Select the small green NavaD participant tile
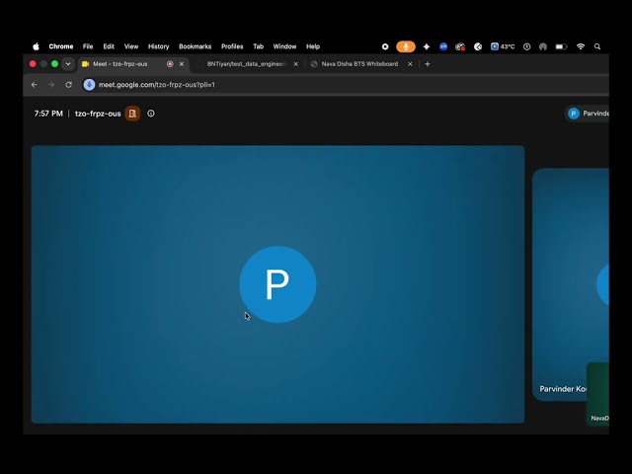The width and height of the screenshot is (632, 474). [598, 393]
